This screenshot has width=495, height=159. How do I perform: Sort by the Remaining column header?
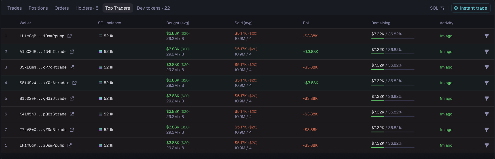click(x=381, y=23)
